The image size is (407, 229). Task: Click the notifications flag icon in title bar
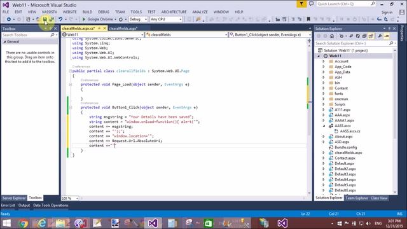(301, 4)
